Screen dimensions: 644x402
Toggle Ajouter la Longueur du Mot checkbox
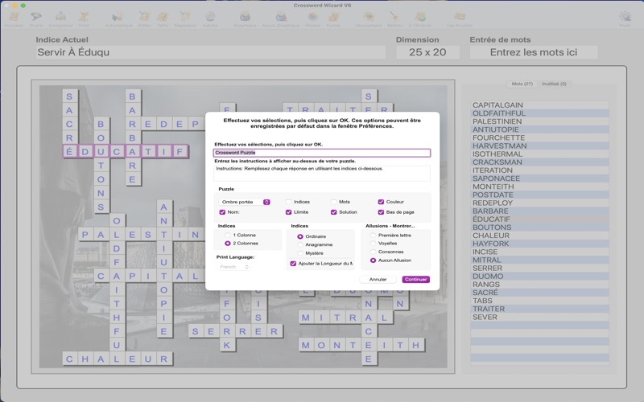[x=293, y=264]
